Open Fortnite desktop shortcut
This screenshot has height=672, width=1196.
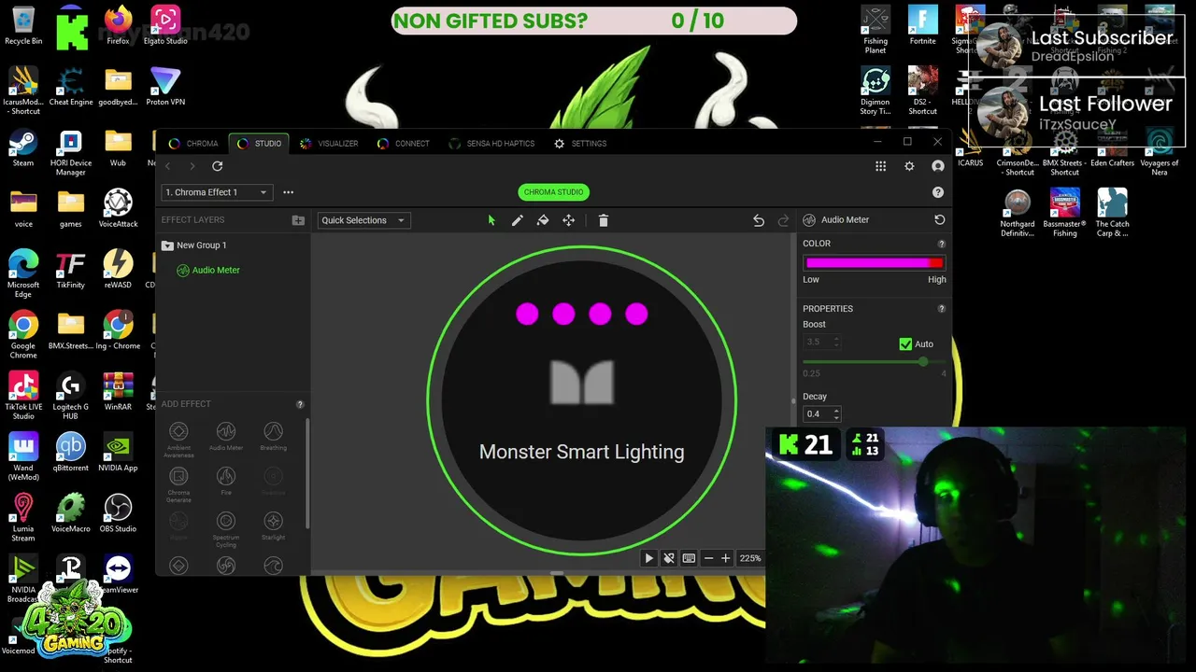[x=922, y=26]
